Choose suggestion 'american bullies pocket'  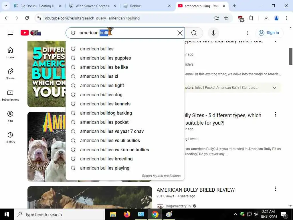(x=125, y=122)
